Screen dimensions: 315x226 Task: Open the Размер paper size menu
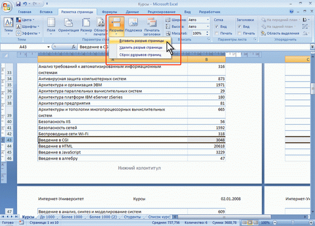86,26
